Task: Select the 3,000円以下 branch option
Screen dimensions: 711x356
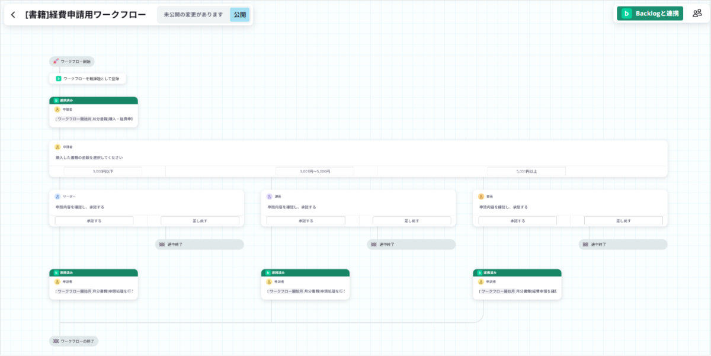Action: click(103, 171)
